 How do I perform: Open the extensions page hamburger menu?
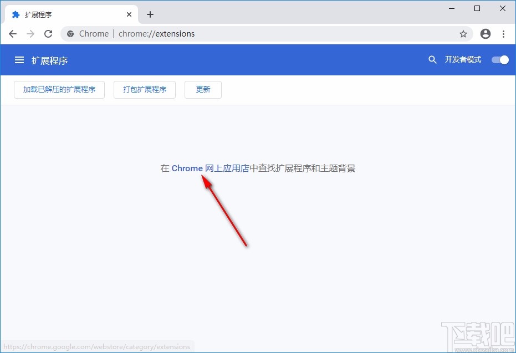(x=19, y=60)
